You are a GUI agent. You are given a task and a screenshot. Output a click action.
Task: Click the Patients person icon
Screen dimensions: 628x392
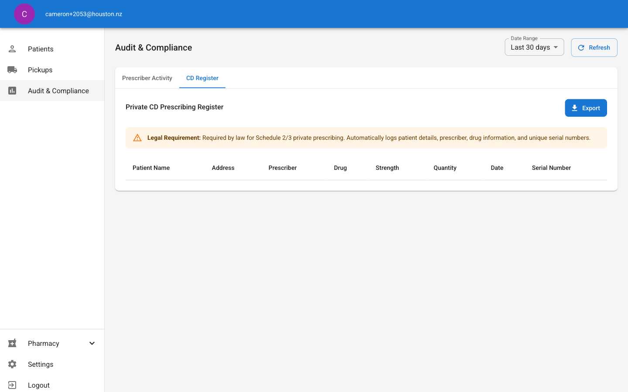point(12,49)
